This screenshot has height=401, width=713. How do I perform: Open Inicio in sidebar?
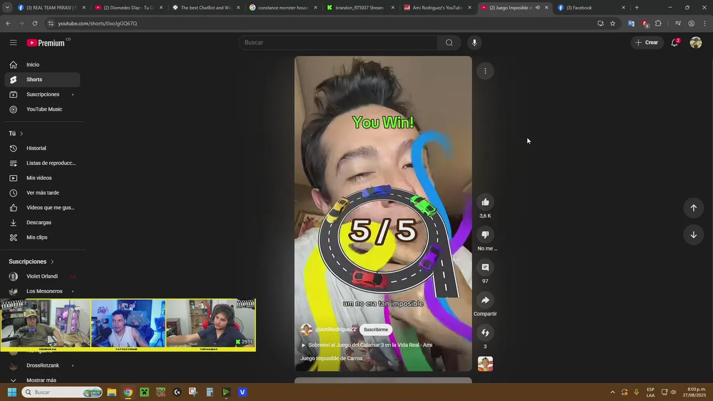42,65
